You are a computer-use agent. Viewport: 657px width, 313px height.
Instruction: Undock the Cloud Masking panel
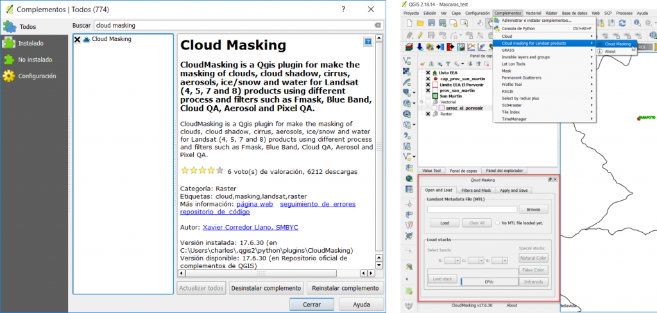tap(550, 180)
